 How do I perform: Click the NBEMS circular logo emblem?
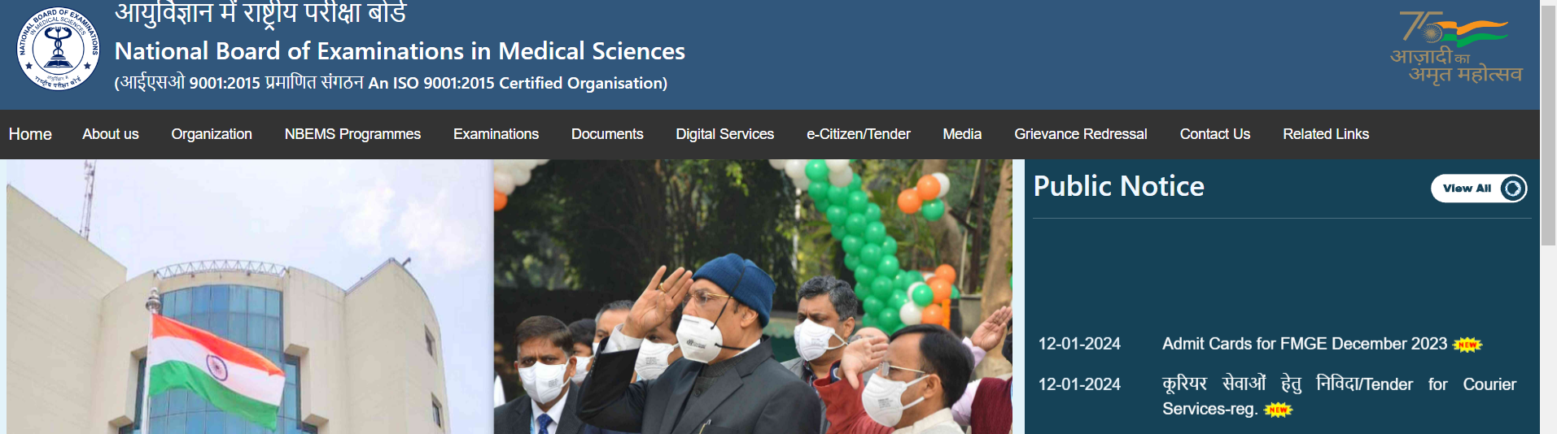tap(58, 48)
